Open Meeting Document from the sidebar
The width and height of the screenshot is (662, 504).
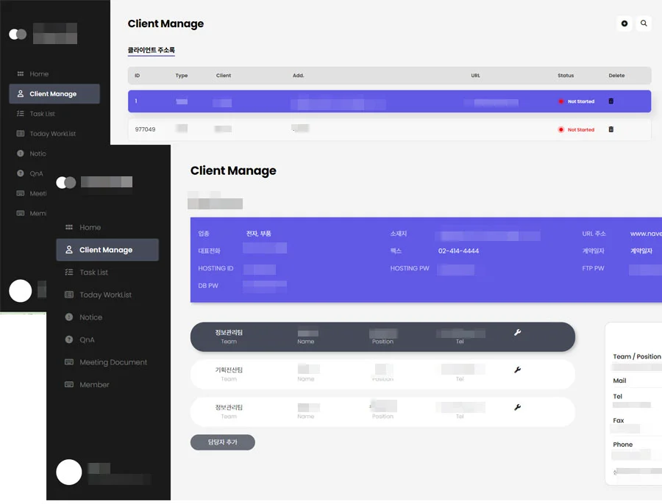[113, 362]
